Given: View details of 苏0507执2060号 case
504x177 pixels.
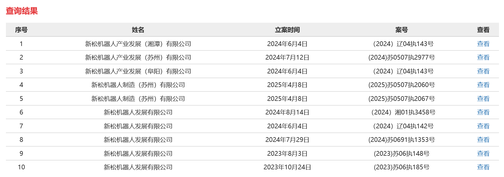Looking at the screenshot, I should coord(483,85).
